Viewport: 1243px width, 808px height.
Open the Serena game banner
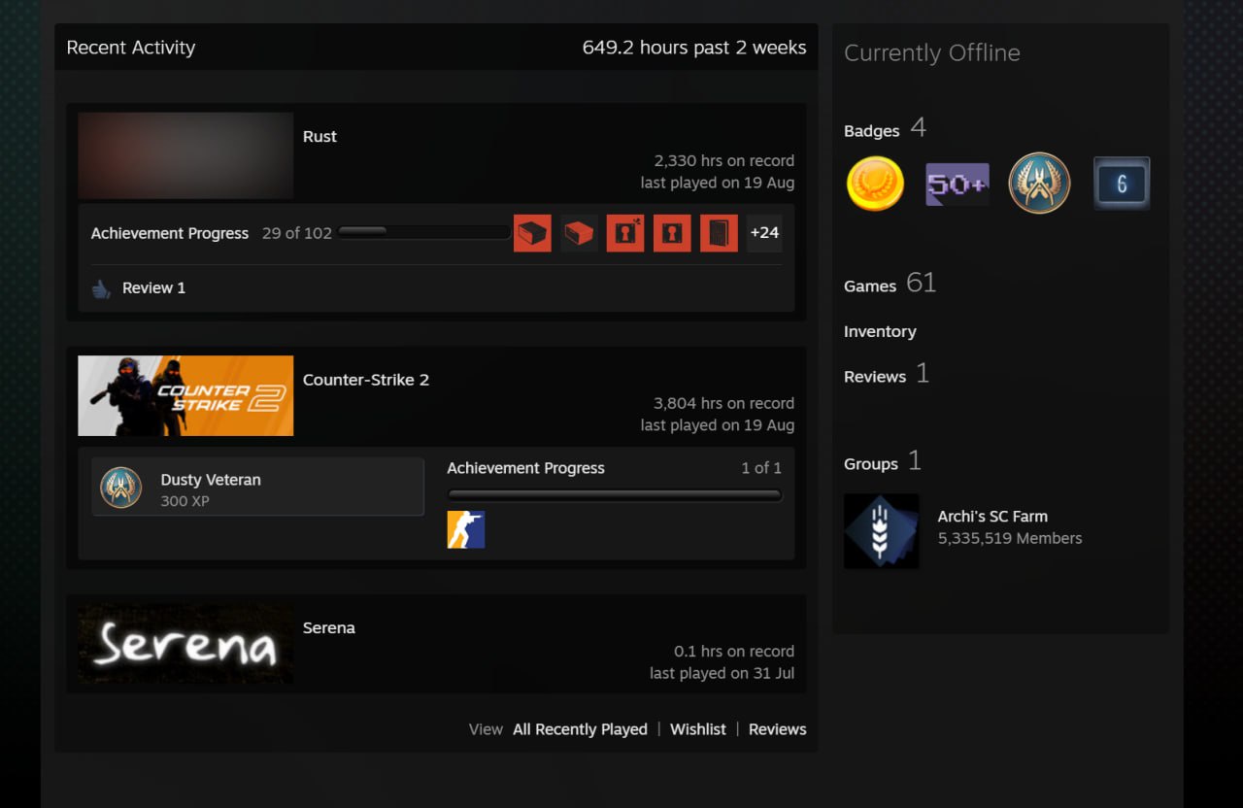pyautogui.click(x=185, y=643)
